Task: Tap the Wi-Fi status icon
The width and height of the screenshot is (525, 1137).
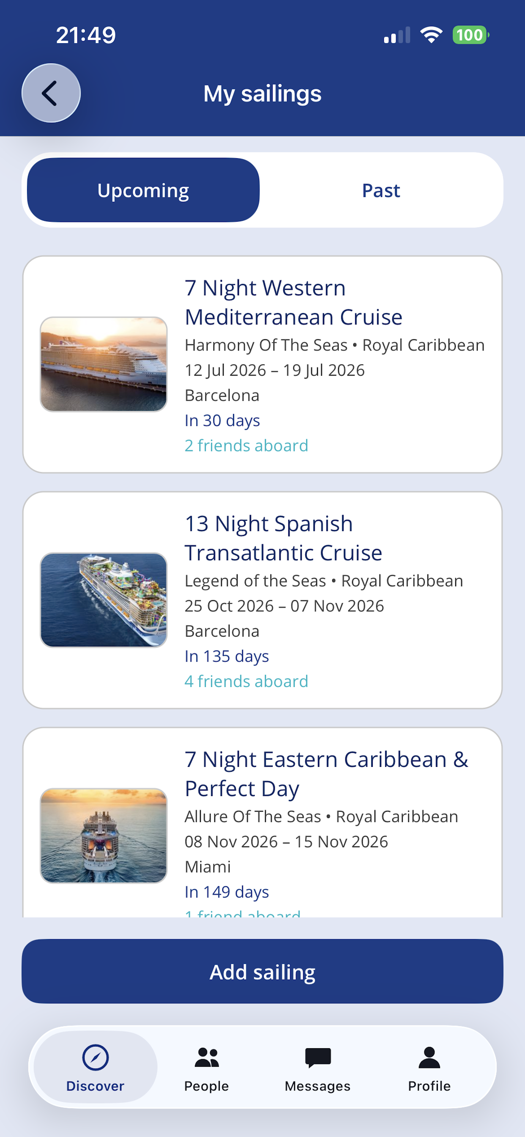Action: [431, 35]
